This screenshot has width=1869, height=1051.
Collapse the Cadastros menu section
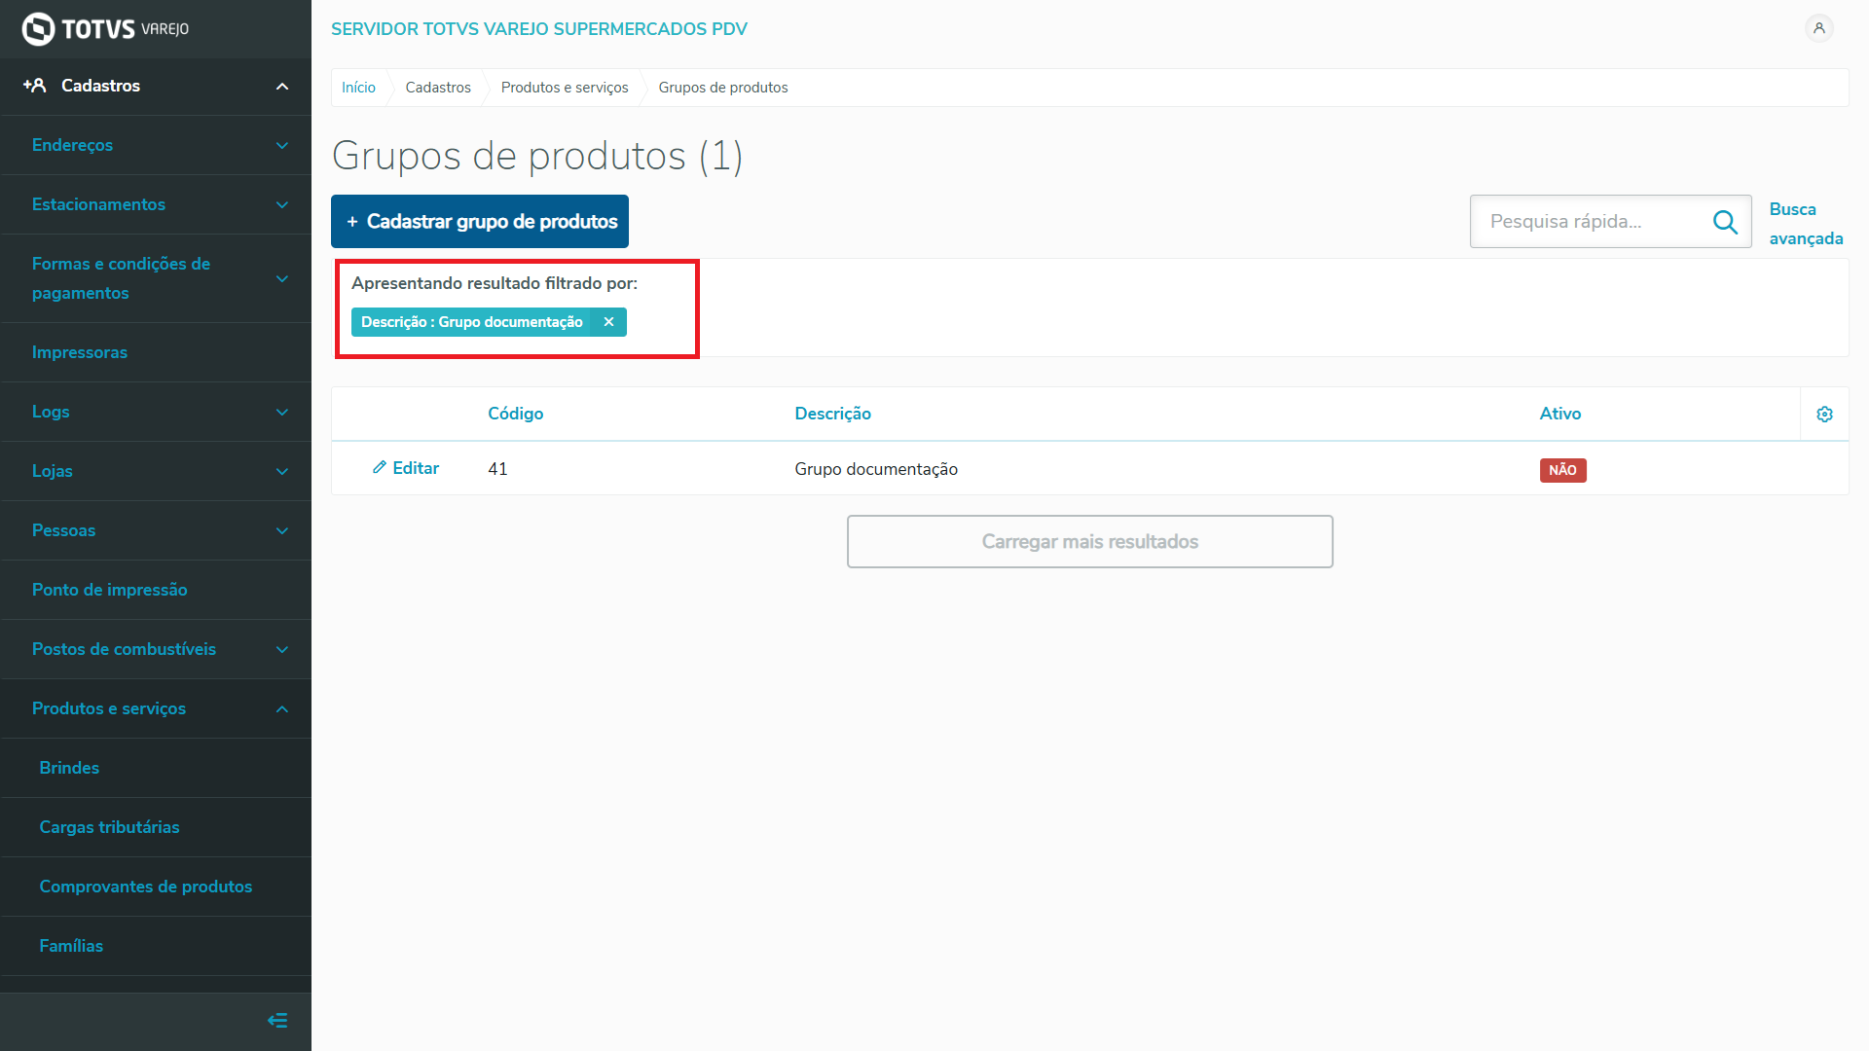pyautogui.click(x=281, y=87)
